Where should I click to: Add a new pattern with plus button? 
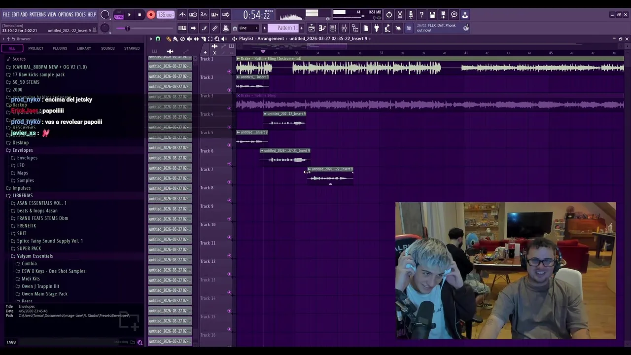[302, 28]
